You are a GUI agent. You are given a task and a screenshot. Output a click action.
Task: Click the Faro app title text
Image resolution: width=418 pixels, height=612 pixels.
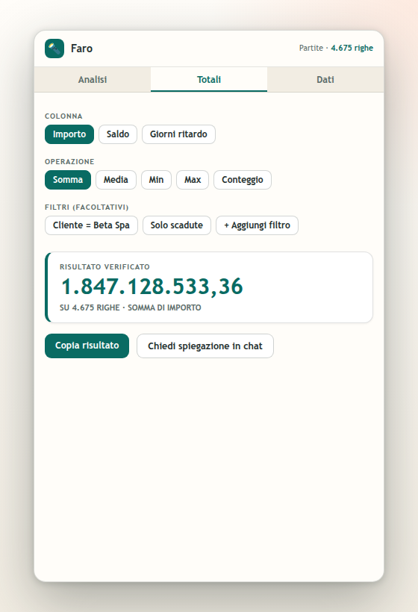[81, 49]
